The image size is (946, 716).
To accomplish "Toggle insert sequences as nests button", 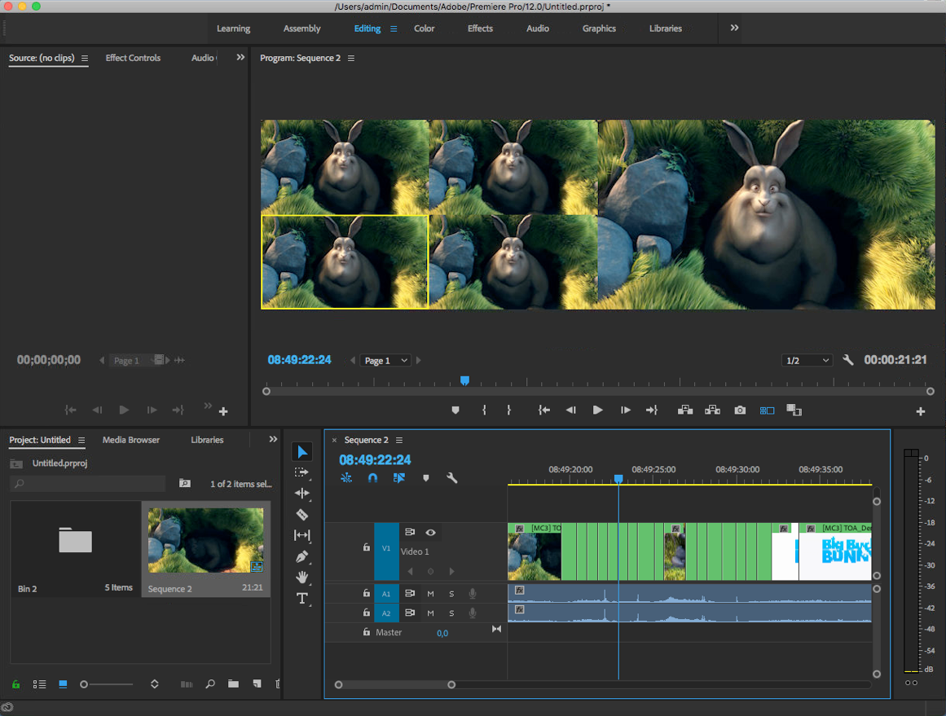I will 346,477.
